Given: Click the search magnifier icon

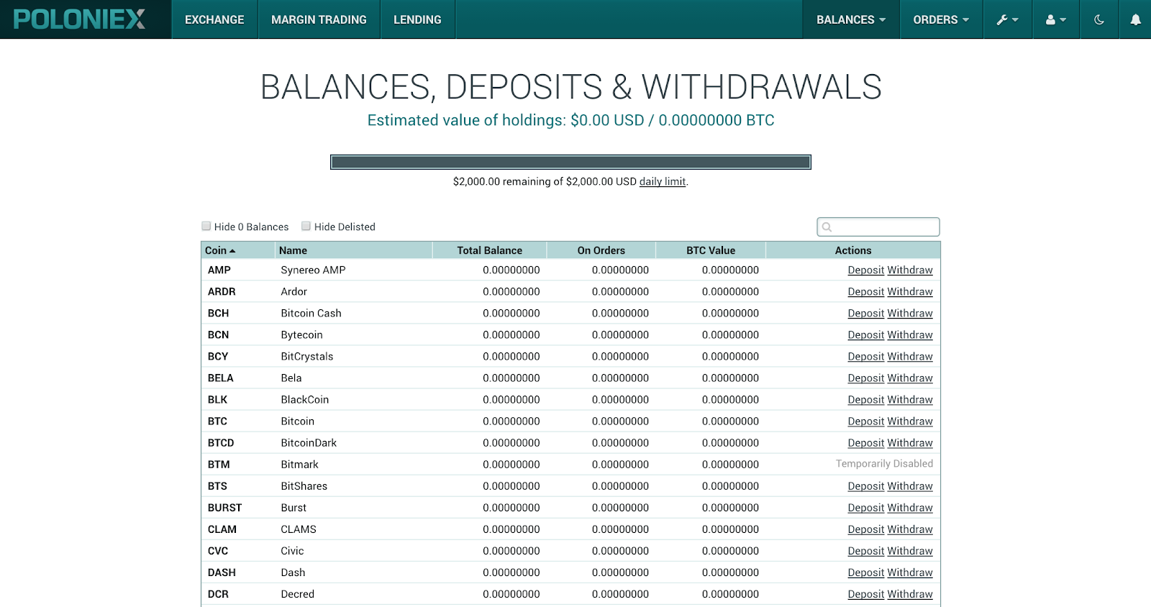Looking at the screenshot, I should (827, 227).
